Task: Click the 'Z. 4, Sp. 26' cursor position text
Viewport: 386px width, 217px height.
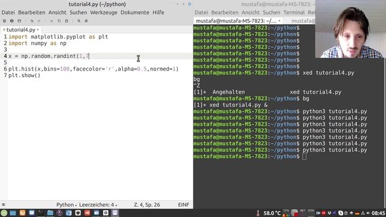Action: 147,205
